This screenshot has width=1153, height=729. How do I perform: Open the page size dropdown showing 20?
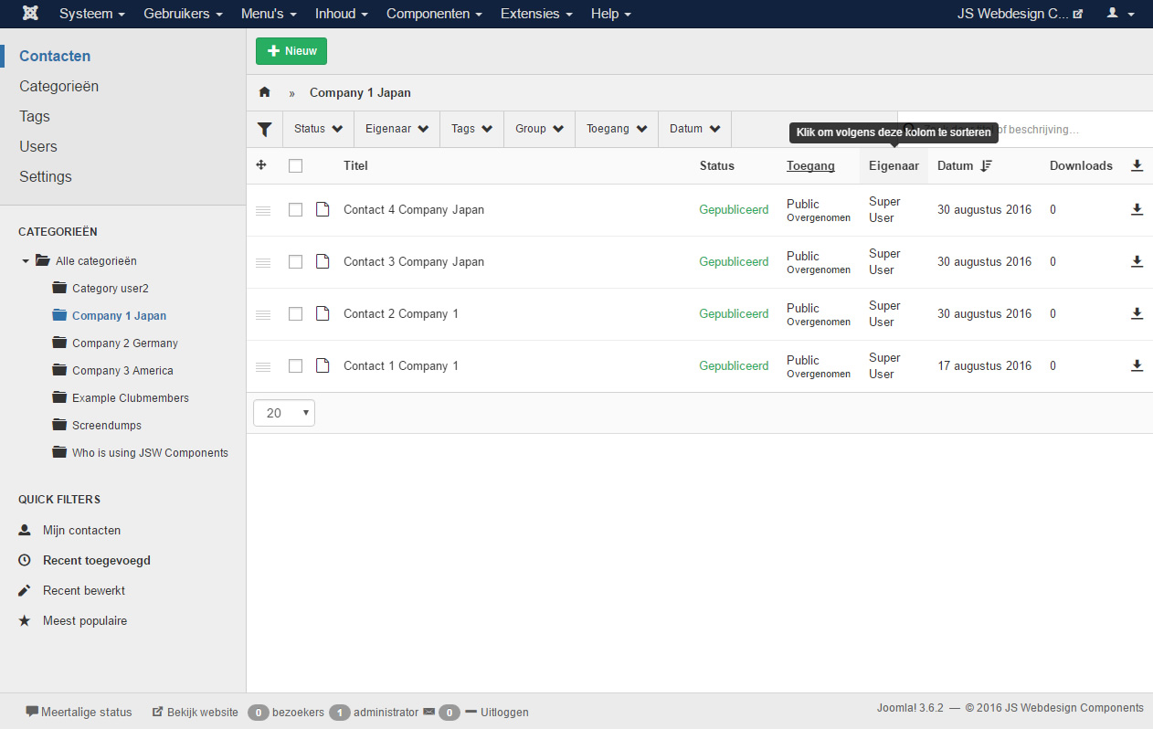(284, 413)
